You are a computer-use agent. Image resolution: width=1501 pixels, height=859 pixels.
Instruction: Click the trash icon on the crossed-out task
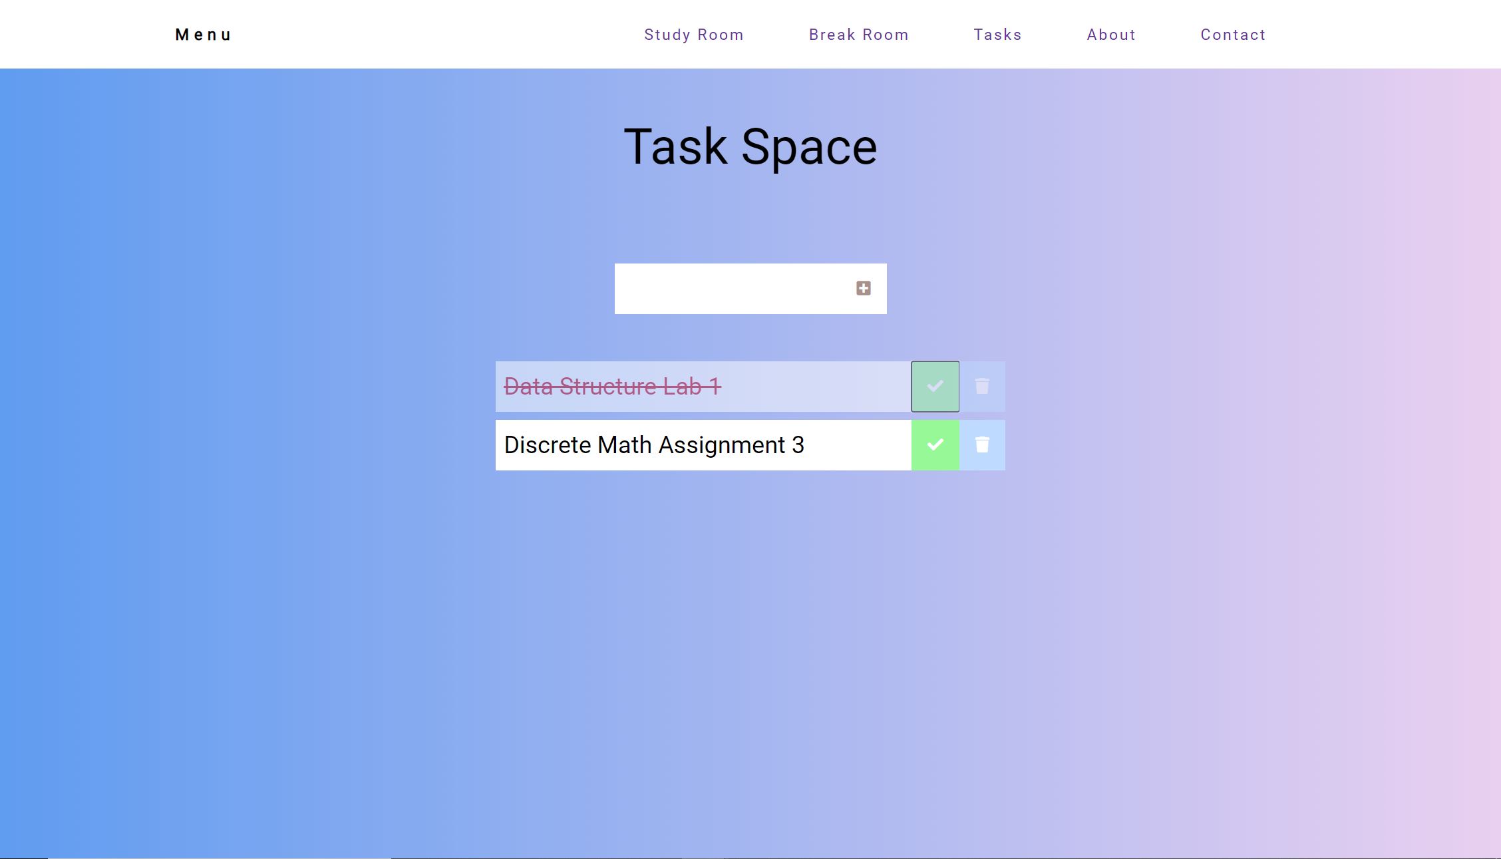click(982, 386)
